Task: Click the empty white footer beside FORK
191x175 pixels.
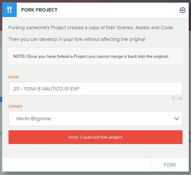Action: click(x=77, y=165)
